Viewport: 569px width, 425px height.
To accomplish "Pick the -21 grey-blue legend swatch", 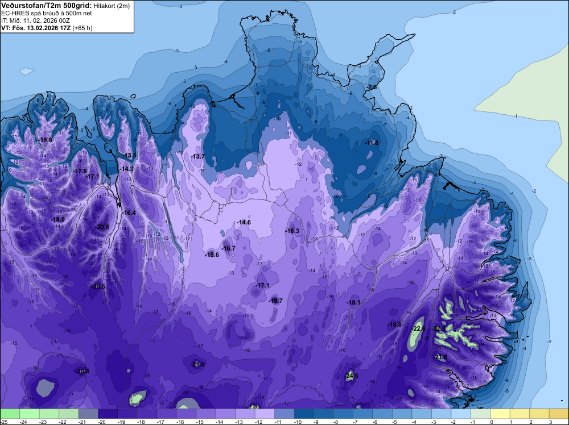I will [x=88, y=414].
